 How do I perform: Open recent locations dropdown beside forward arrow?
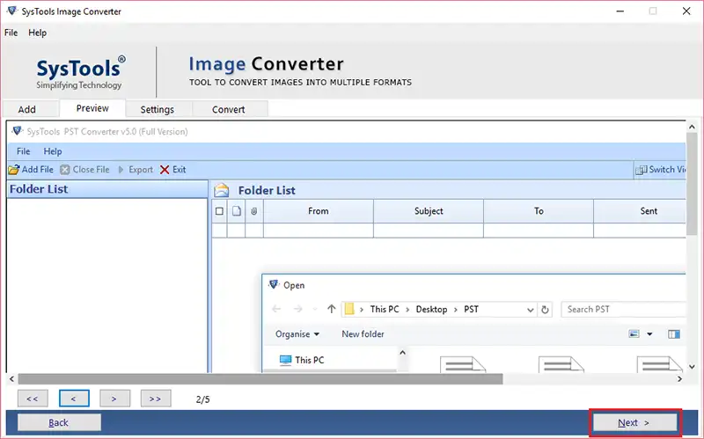tap(315, 309)
